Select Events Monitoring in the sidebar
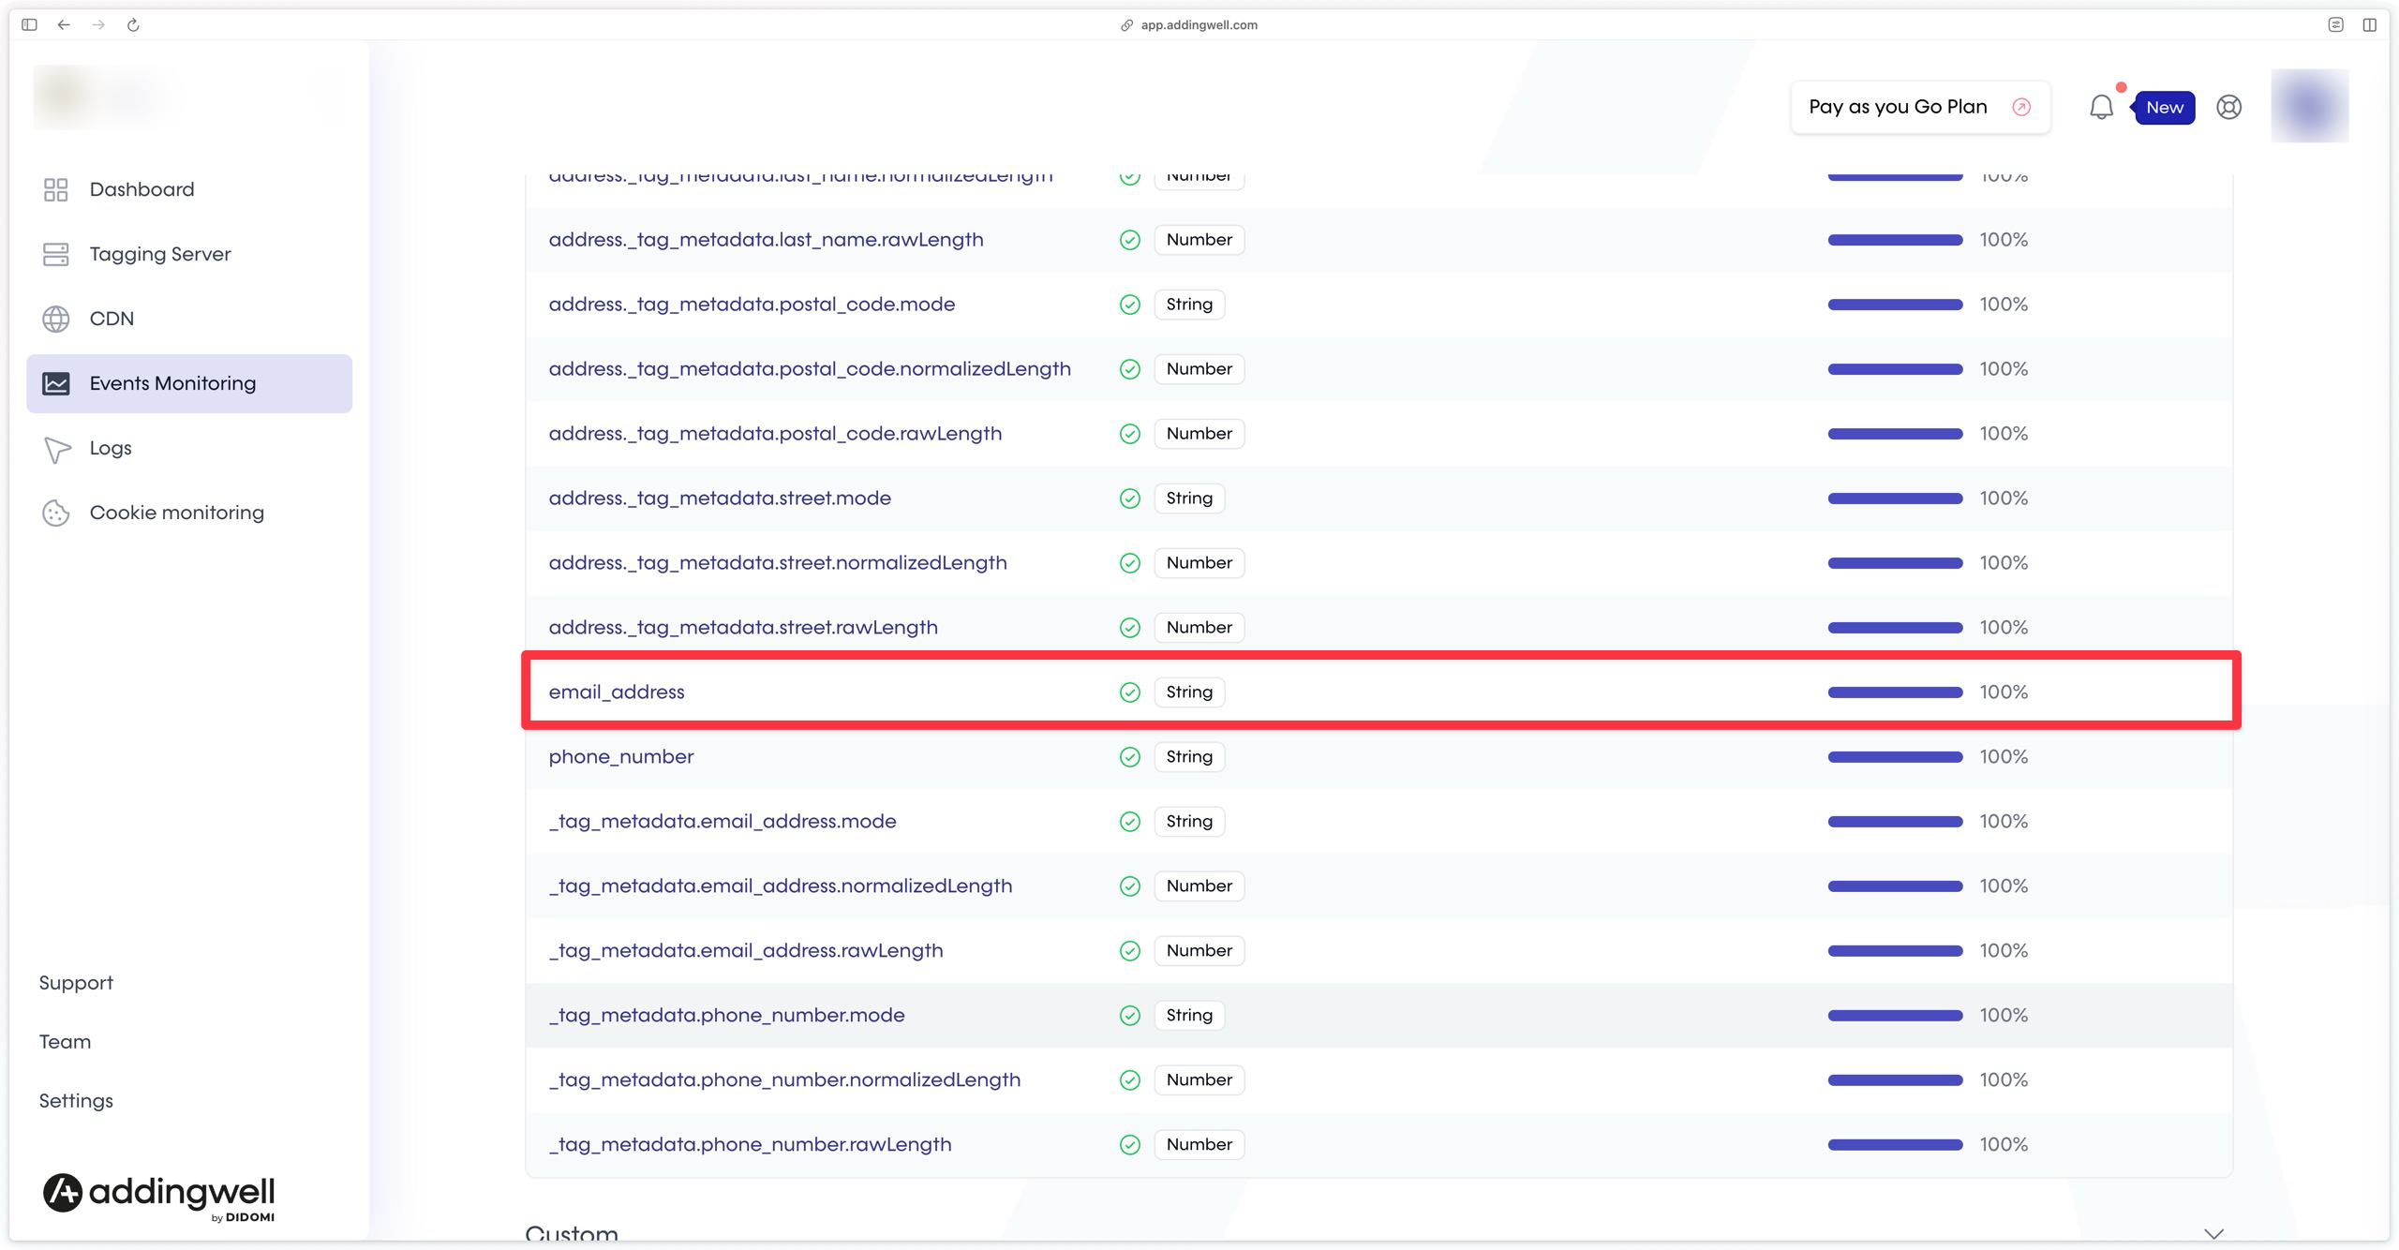Image resolution: width=2399 pixels, height=1250 pixels. [189, 383]
